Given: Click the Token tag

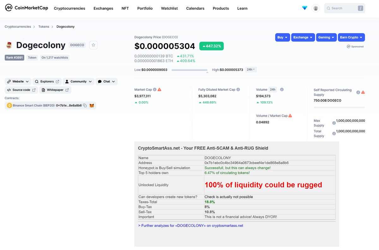Looking at the screenshot, I should 32,57.
